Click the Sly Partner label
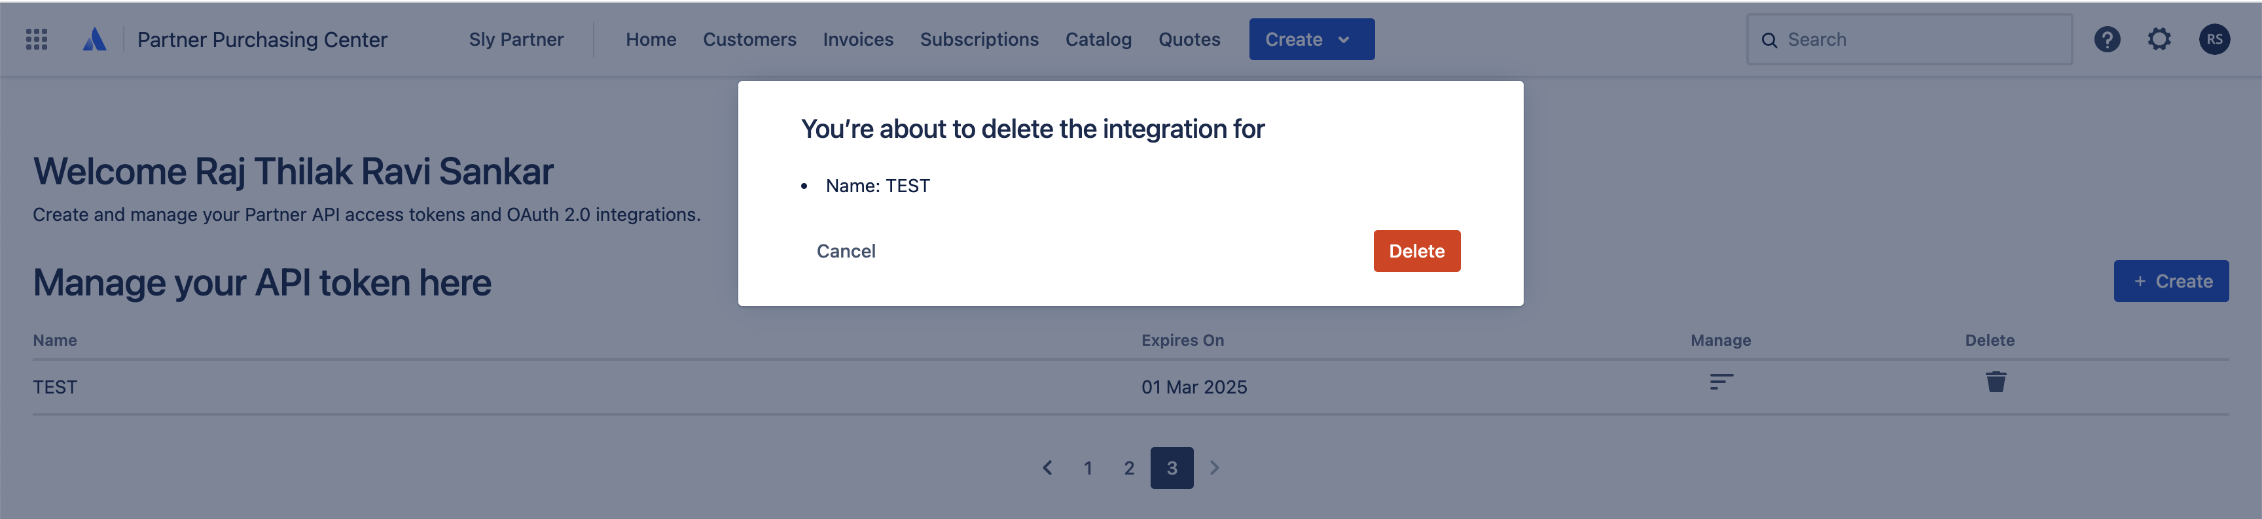This screenshot has width=2262, height=519. (516, 39)
